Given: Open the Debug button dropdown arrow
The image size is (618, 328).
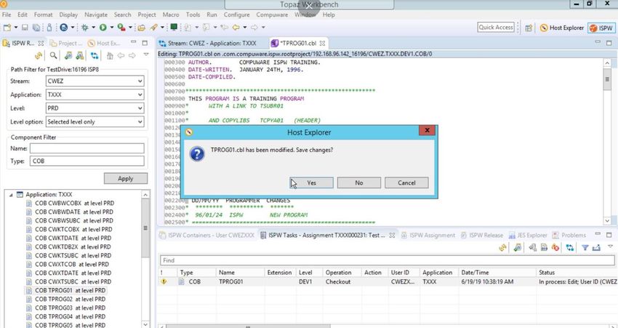Looking at the screenshot, I should [93, 28].
